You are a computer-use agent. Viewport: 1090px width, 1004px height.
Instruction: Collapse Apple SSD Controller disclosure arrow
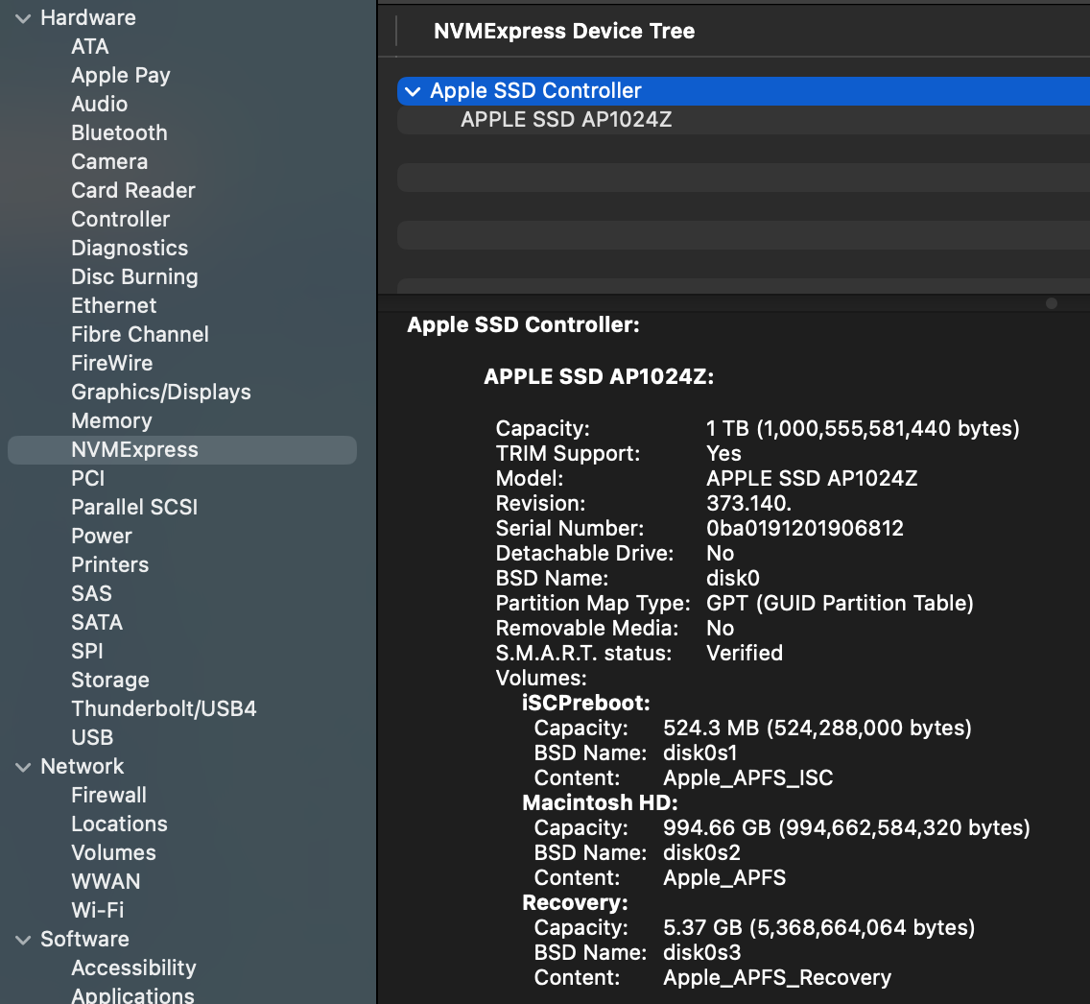click(413, 91)
